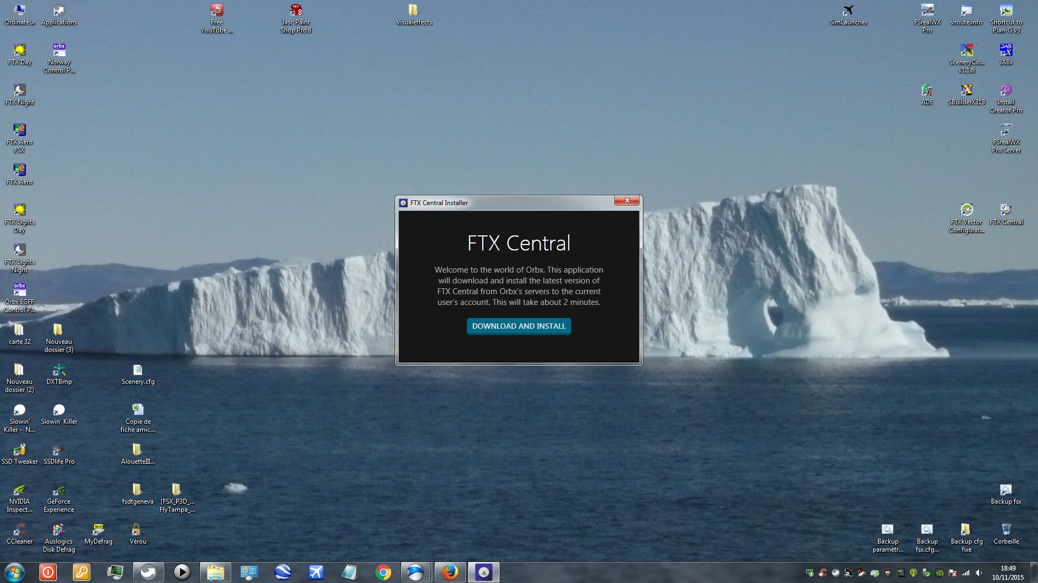Open CCleaner desktop icon

pos(19,534)
